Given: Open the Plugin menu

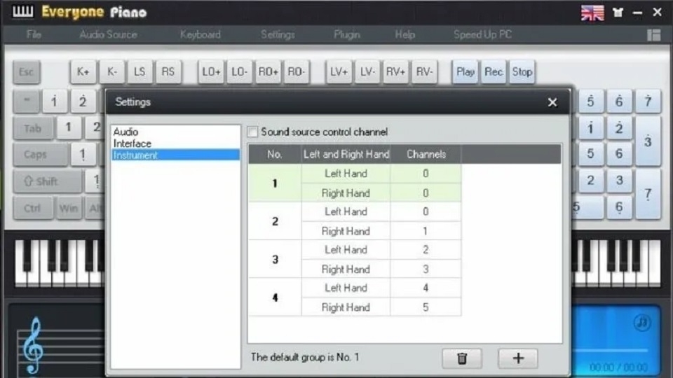Looking at the screenshot, I should tap(347, 35).
